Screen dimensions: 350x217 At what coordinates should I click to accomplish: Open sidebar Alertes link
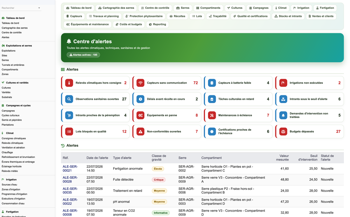point(6,37)
